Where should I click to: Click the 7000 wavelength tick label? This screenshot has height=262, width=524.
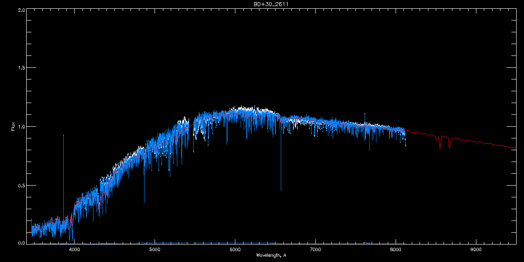(315, 250)
